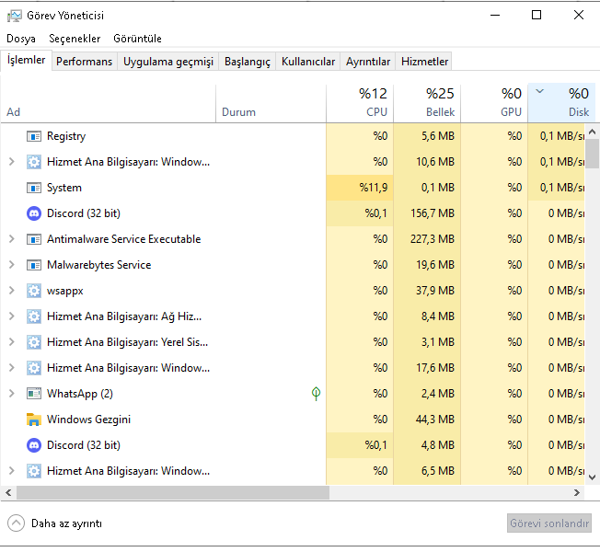Sort by the Durum column header
600x552 pixels.
271,104
